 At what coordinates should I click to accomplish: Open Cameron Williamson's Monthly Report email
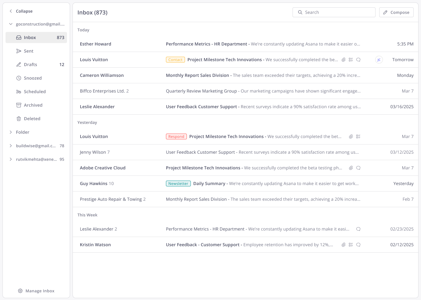pyautogui.click(x=246, y=75)
